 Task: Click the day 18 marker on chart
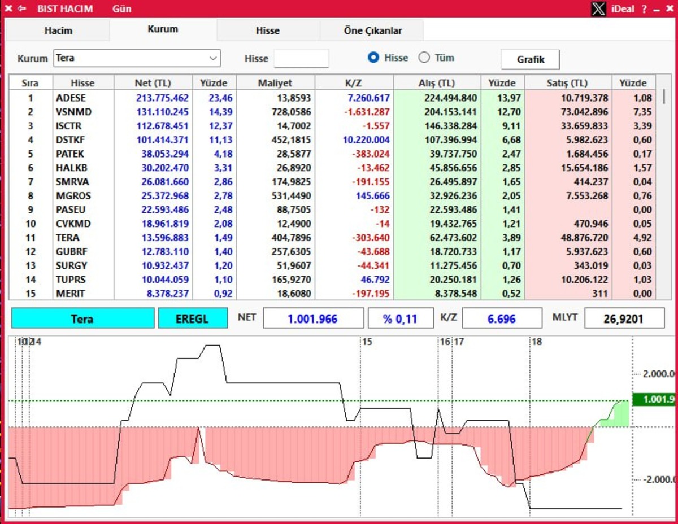coord(537,342)
